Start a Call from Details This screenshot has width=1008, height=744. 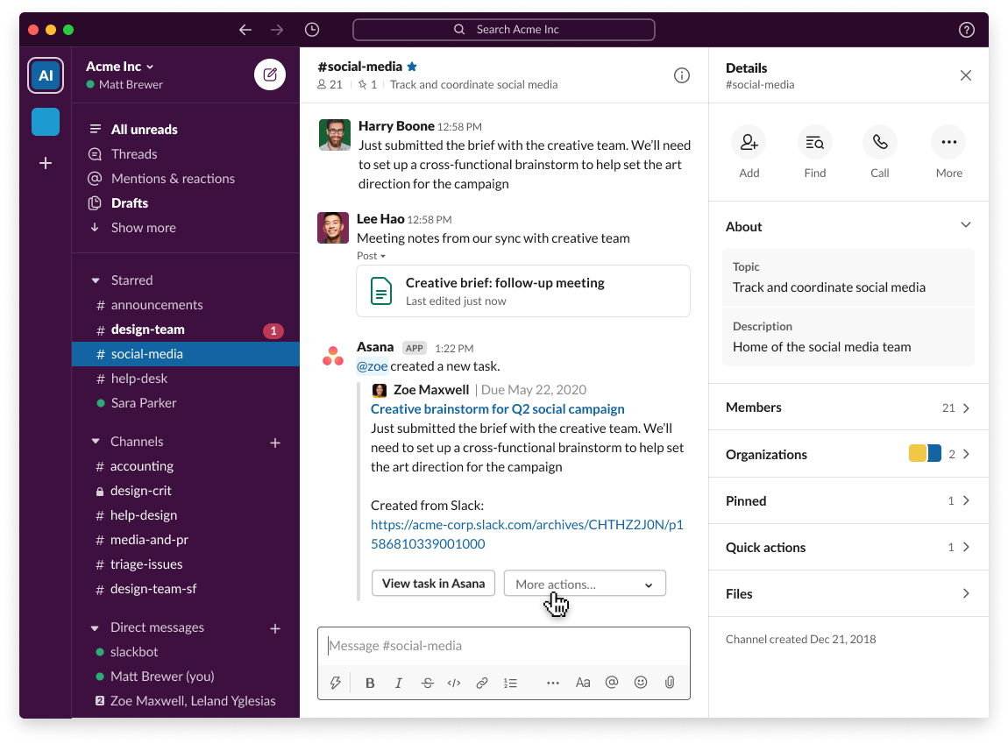tap(879, 142)
